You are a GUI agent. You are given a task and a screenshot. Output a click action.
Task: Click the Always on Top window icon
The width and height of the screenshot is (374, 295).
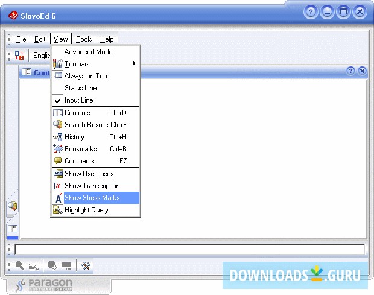coord(58,76)
